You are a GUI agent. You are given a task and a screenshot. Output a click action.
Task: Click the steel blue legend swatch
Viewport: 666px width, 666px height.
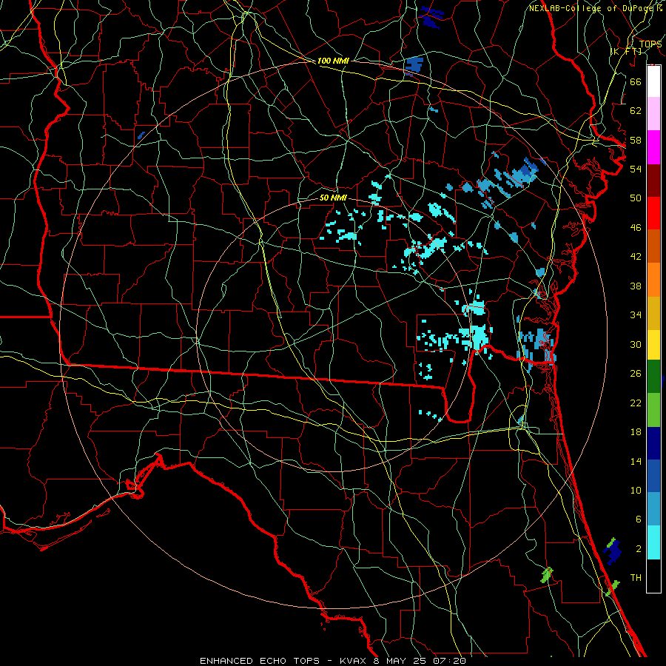coord(653,509)
